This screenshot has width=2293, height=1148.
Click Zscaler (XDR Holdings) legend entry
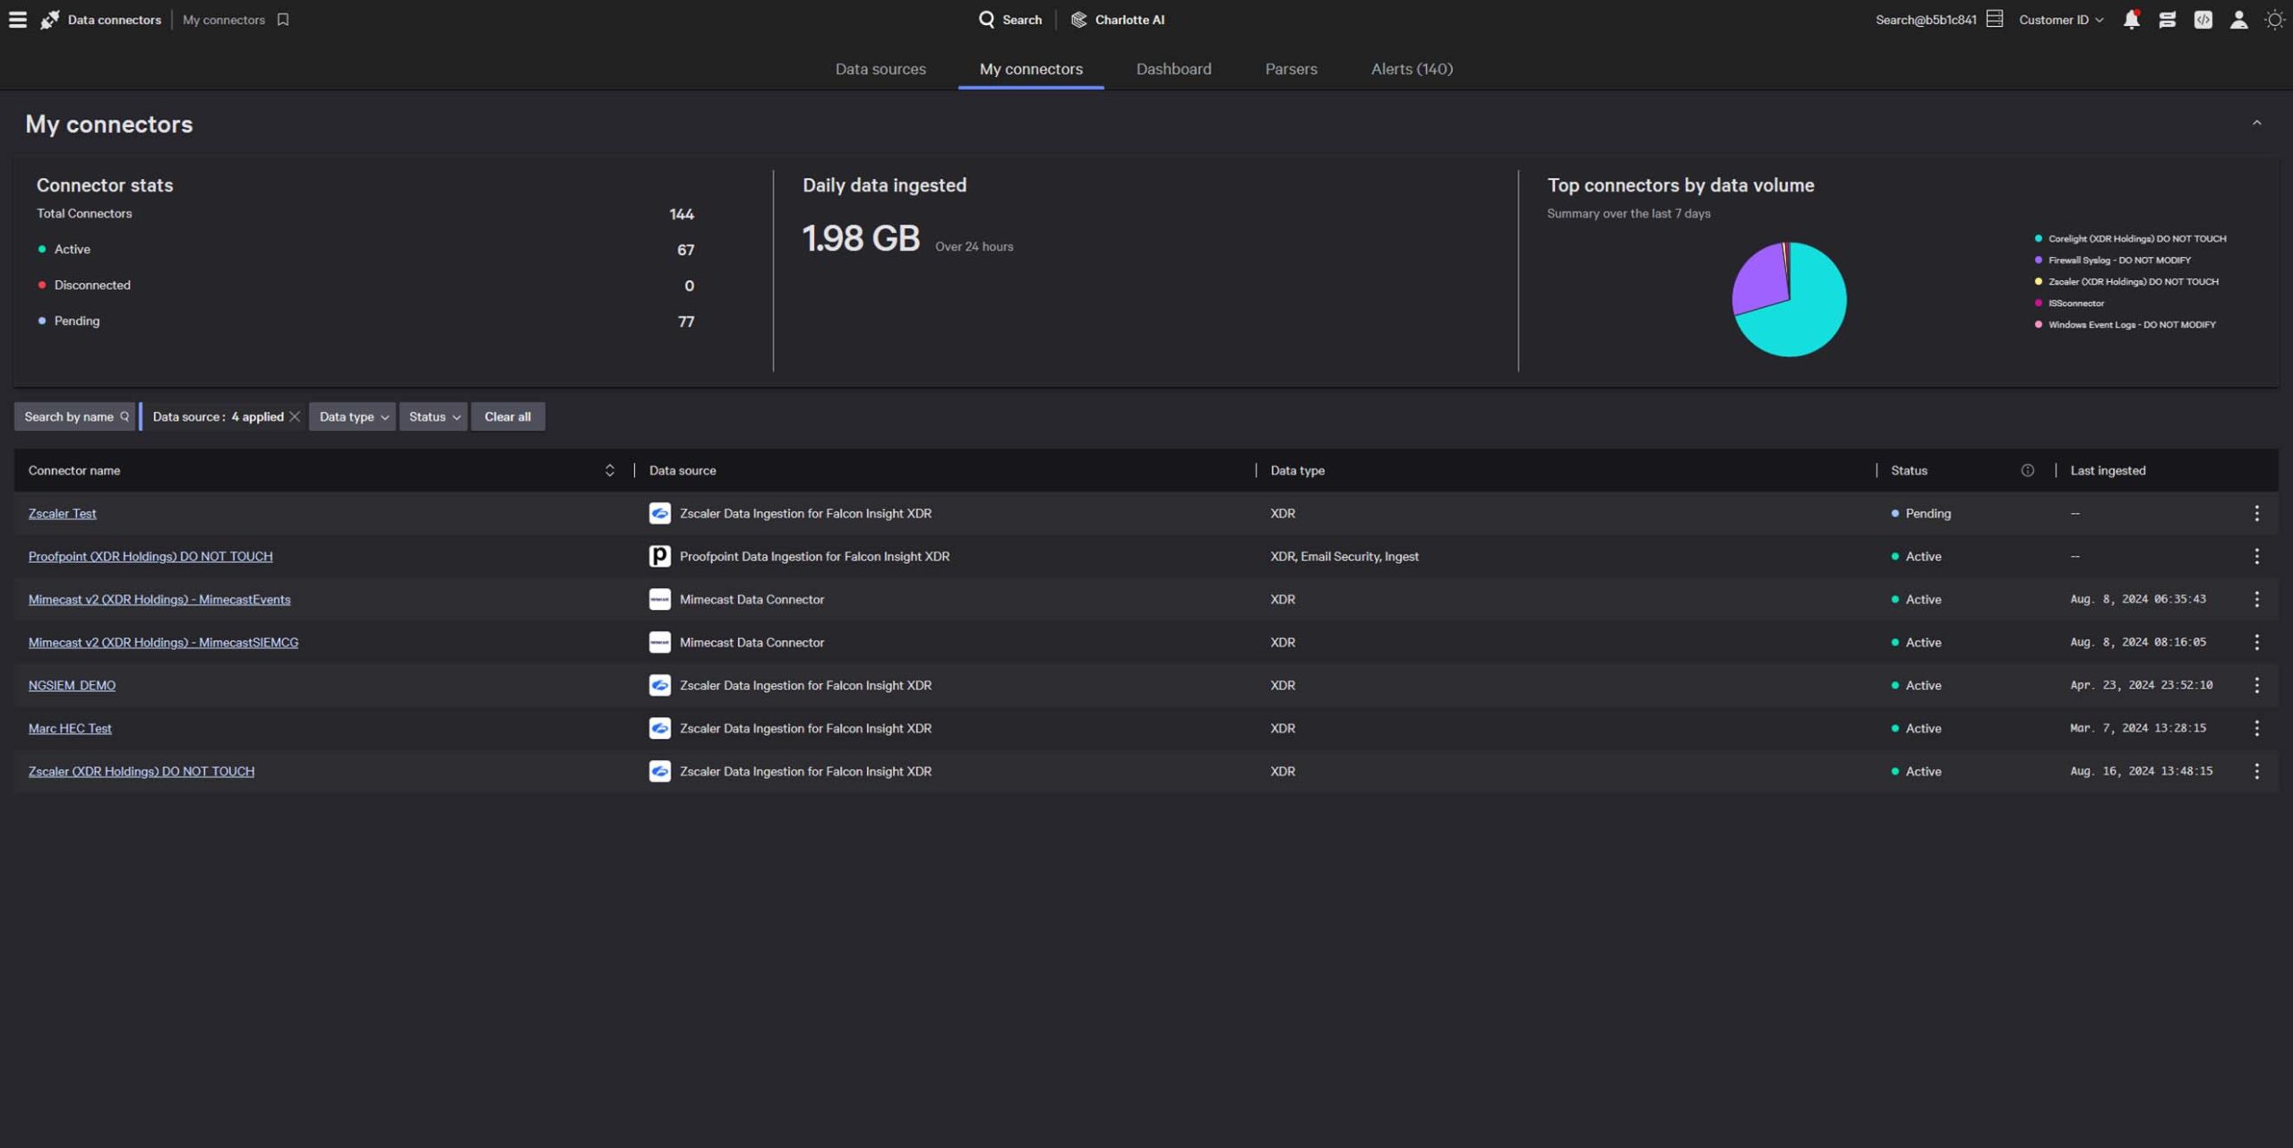coord(2126,281)
